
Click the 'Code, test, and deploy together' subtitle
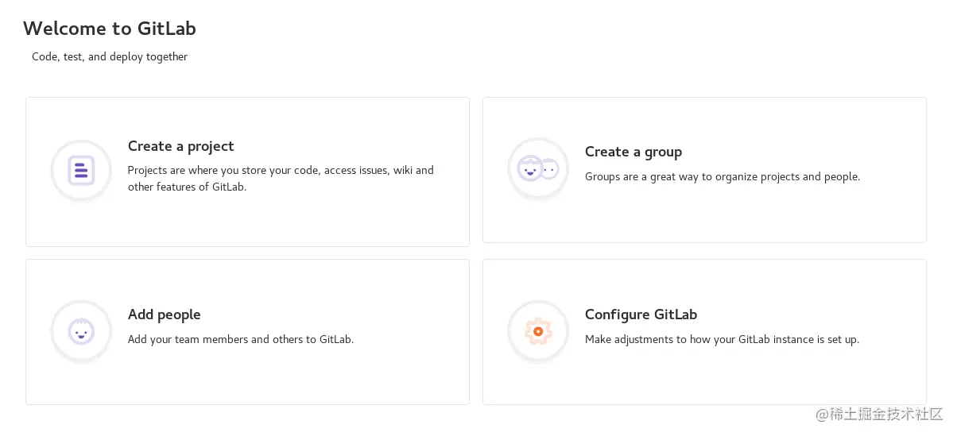point(110,57)
